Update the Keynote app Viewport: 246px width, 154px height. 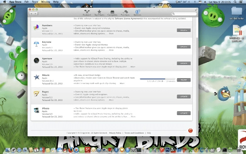pyautogui.click(x=183, y=47)
